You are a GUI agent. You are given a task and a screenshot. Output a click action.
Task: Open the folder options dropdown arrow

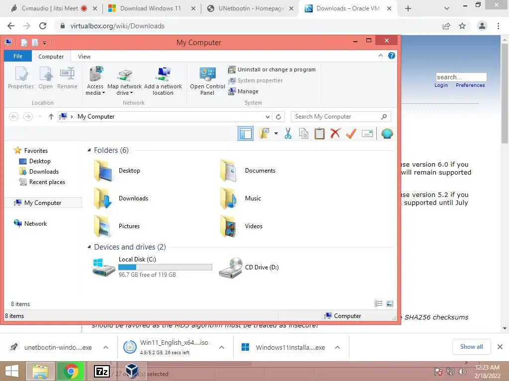[x=276, y=133]
